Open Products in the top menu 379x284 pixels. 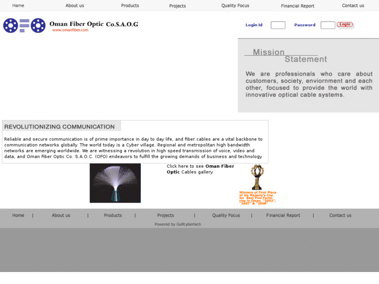click(x=130, y=6)
